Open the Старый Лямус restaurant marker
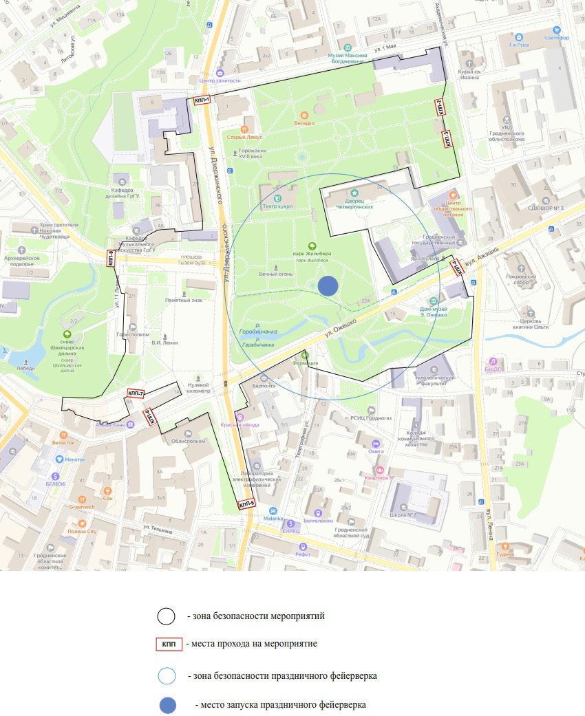Image resolution: width=585 pixels, height=716 pixels. [x=244, y=129]
